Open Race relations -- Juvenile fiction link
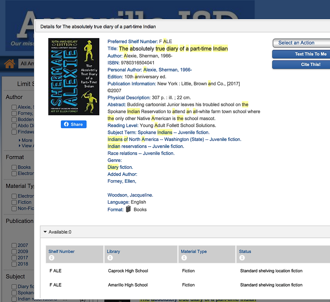Image resolution: width=330 pixels, height=302 pixels. pos(141,153)
